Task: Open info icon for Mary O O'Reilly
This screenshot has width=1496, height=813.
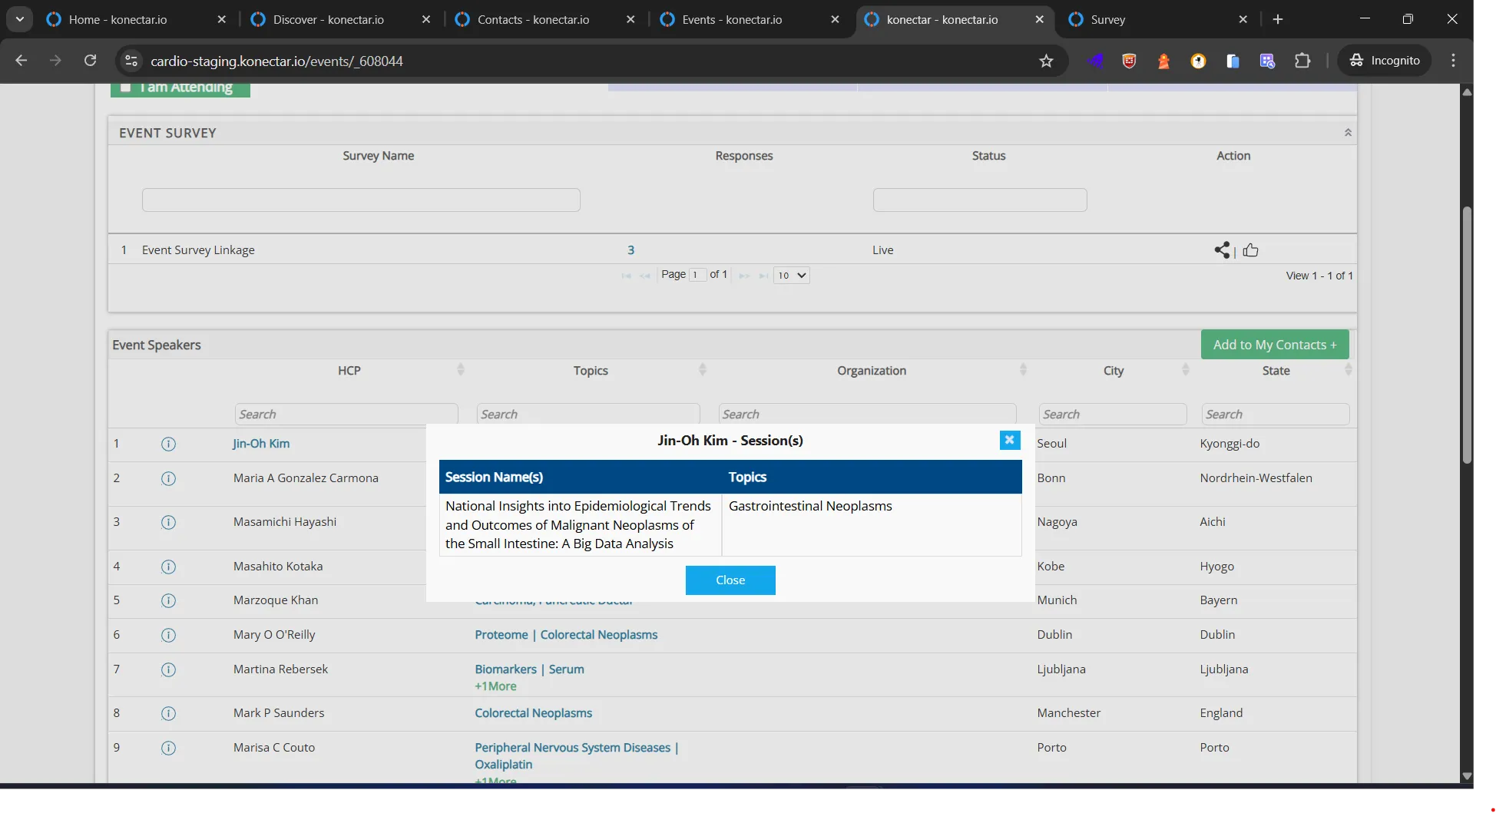Action: tap(168, 636)
